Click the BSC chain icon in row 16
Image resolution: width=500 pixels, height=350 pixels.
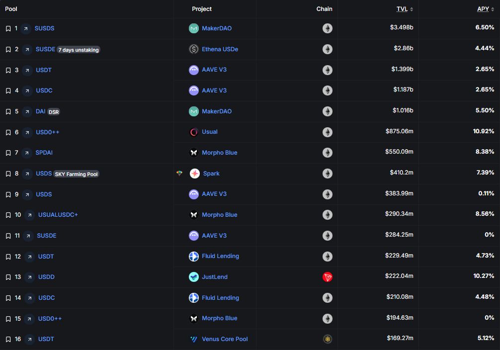coord(327,339)
